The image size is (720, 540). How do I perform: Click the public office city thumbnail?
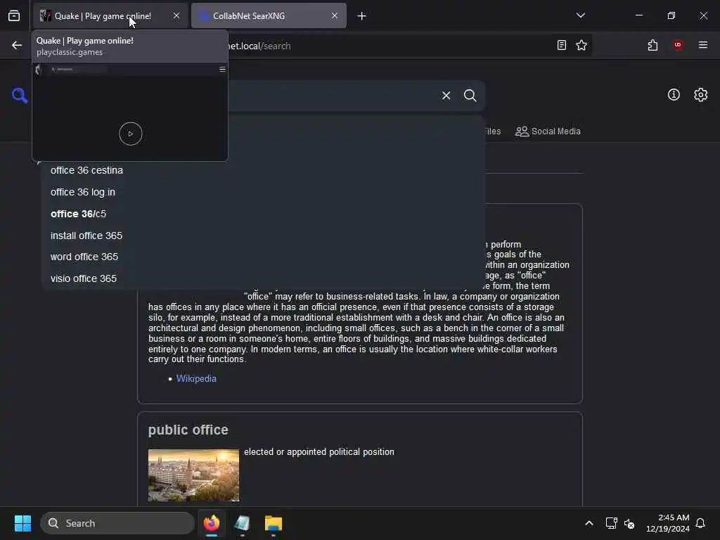(193, 475)
